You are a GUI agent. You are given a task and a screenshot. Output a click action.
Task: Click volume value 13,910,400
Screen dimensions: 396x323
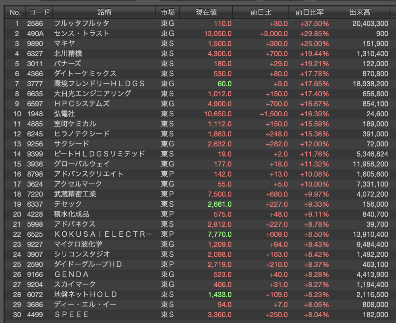point(370,234)
